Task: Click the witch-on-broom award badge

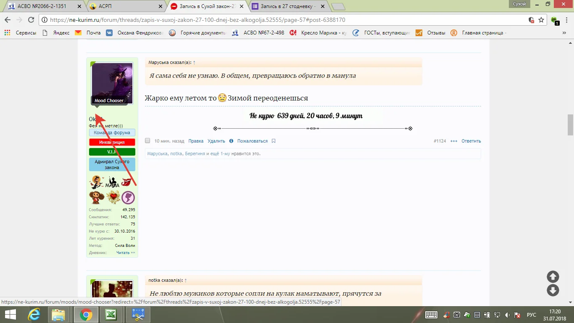Action: pyautogui.click(x=97, y=182)
